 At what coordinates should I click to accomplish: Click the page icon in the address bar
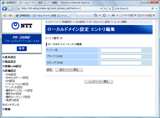19,9
